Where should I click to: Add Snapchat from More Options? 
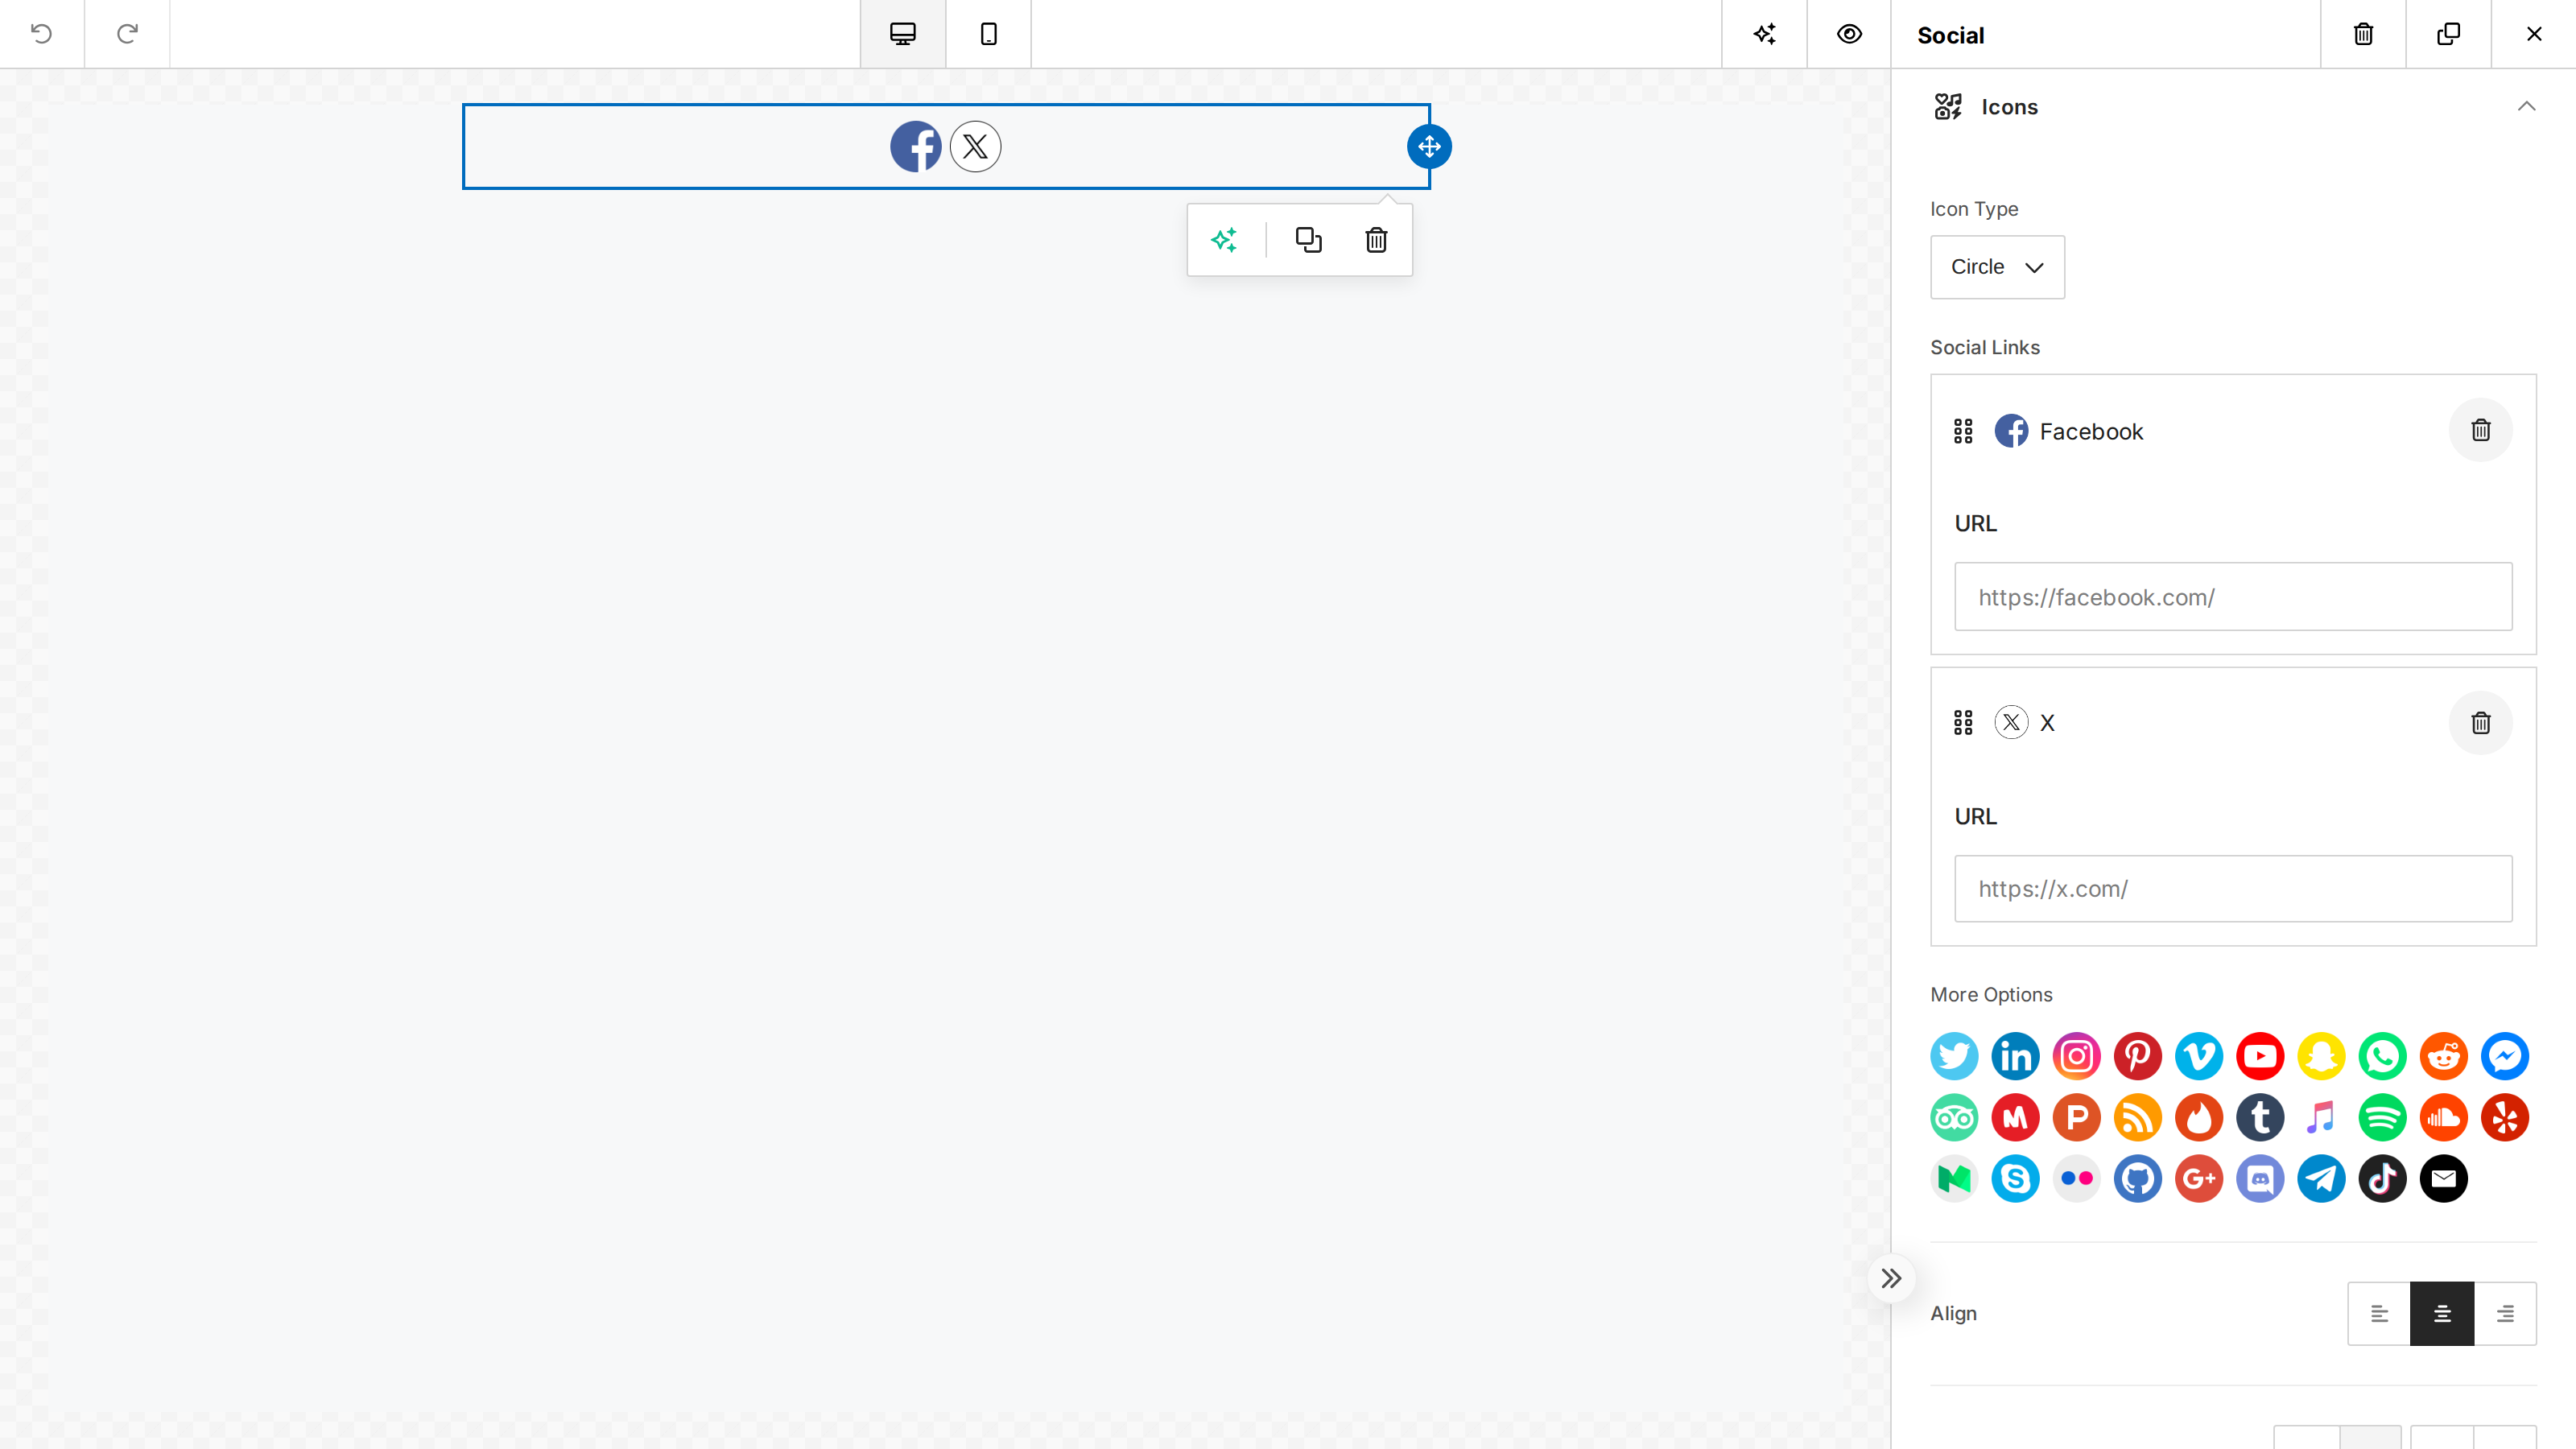coord(2321,1056)
